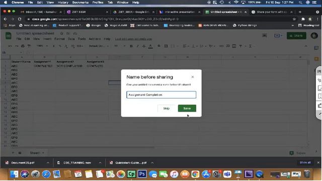The width and height of the screenshot is (322, 181).
Task: Click the print icon in toolbar
Action: 23,46
